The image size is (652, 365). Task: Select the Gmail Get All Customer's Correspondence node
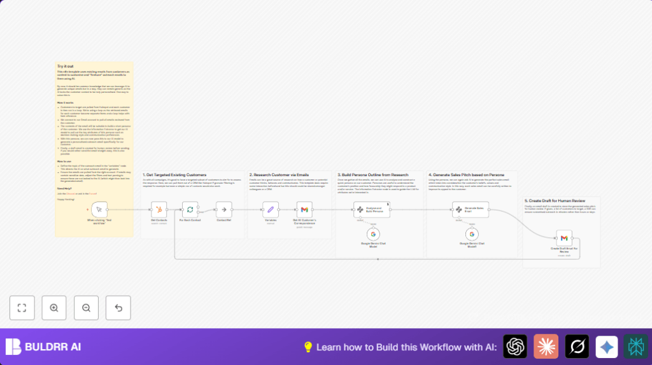point(304,209)
